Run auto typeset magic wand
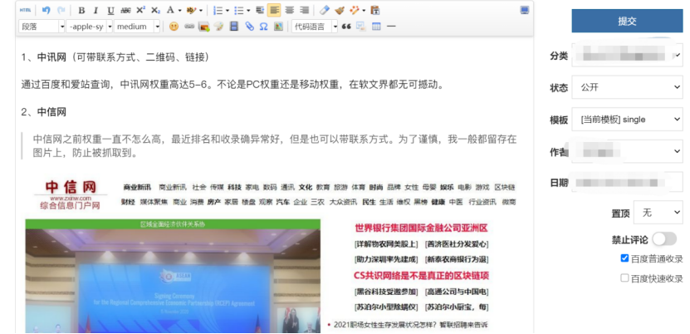The height and width of the screenshot is (334, 690). click(354, 10)
